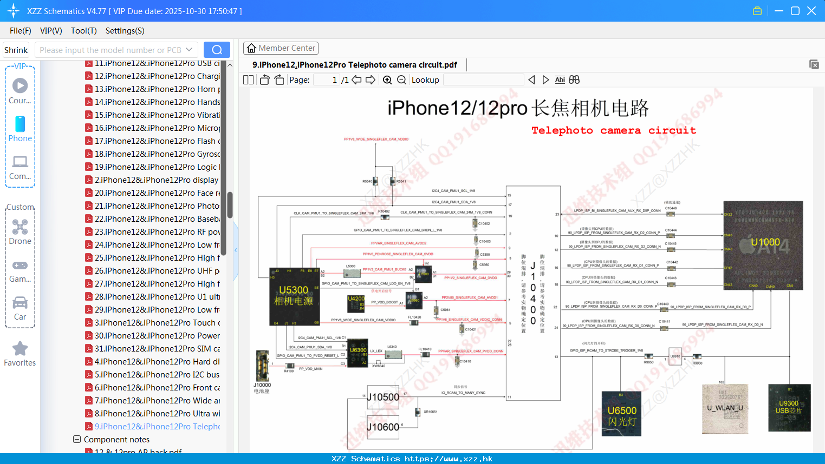Viewport: 825px width, 464px height.
Task: Open 15.iPhone12&iPhone12Pro Vibration file
Action: tap(152, 115)
